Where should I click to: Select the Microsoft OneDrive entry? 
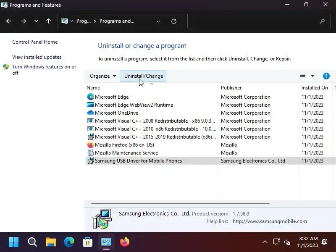(x=117, y=113)
